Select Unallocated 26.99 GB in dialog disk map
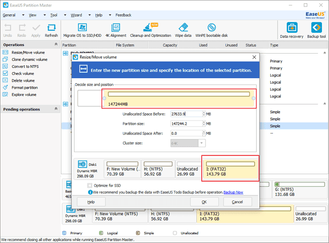Viewport: 329px width, 243px height. 189,169
